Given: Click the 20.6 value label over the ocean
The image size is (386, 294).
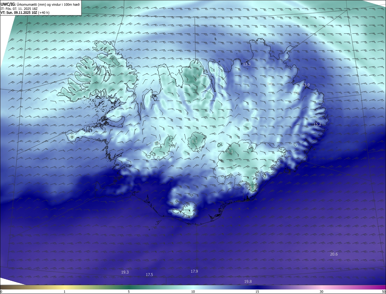Looking at the screenshot, I should (334, 254).
